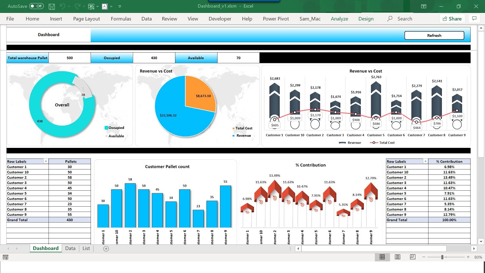Select the Customer 2 bar labeled 58
The image size is (485, 273).
(130, 206)
